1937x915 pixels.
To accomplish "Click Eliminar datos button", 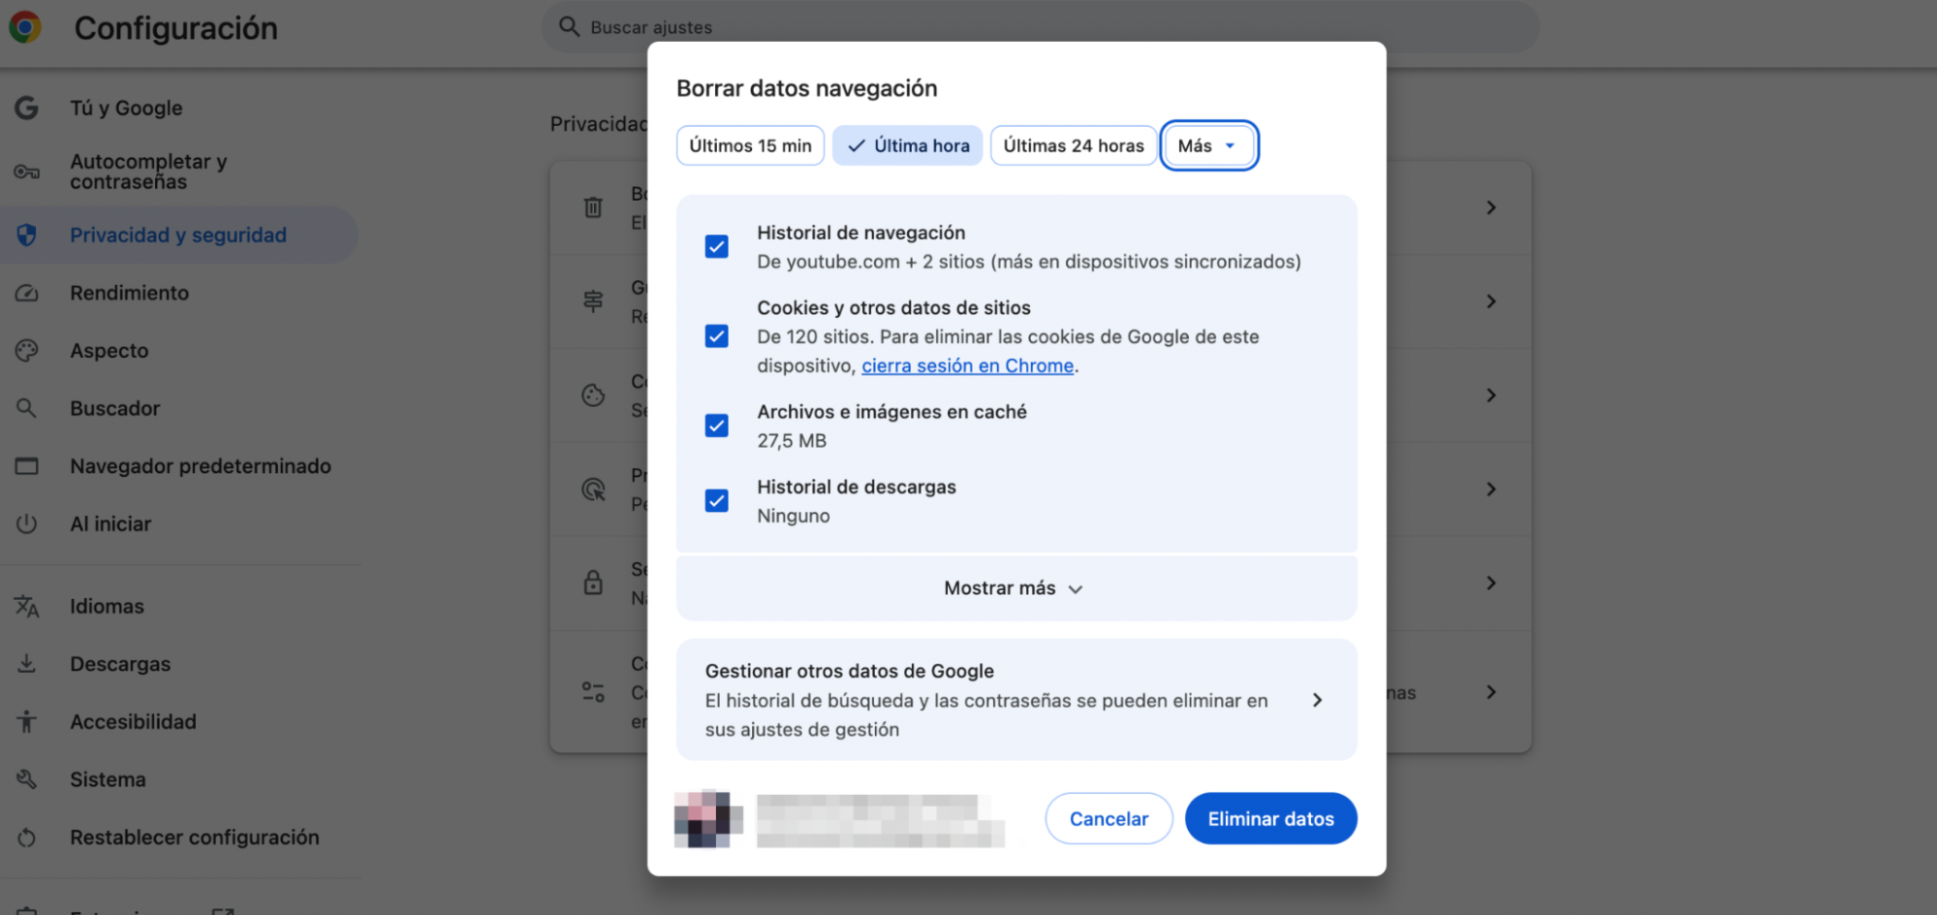I will (1270, 819).
